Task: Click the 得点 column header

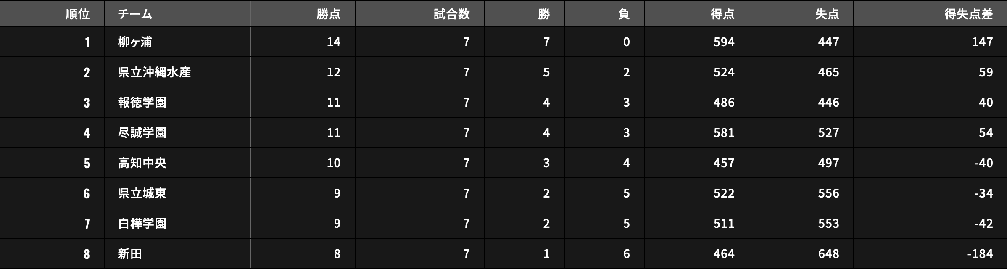Action: (722, 14)
